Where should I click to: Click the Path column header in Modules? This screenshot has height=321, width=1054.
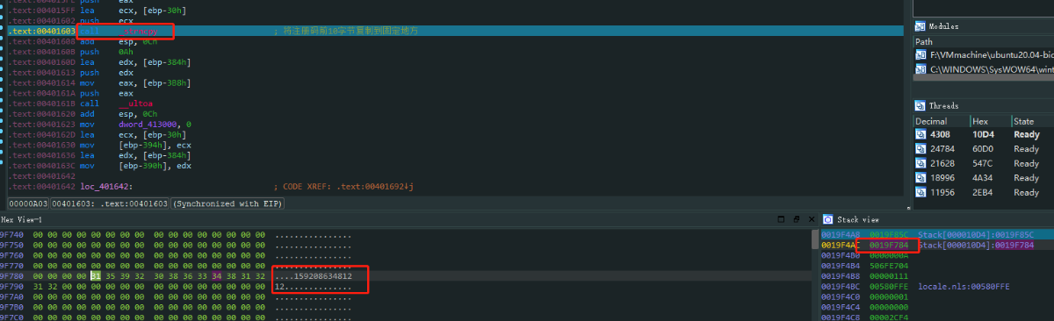(x=984, y=41)
